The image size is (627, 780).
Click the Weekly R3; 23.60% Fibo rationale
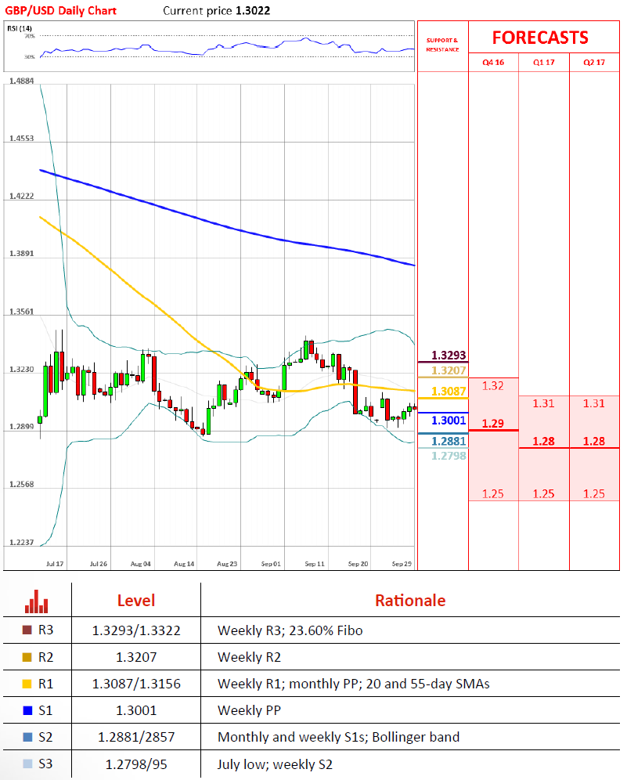pyautogui.click(x=290, y=630)
